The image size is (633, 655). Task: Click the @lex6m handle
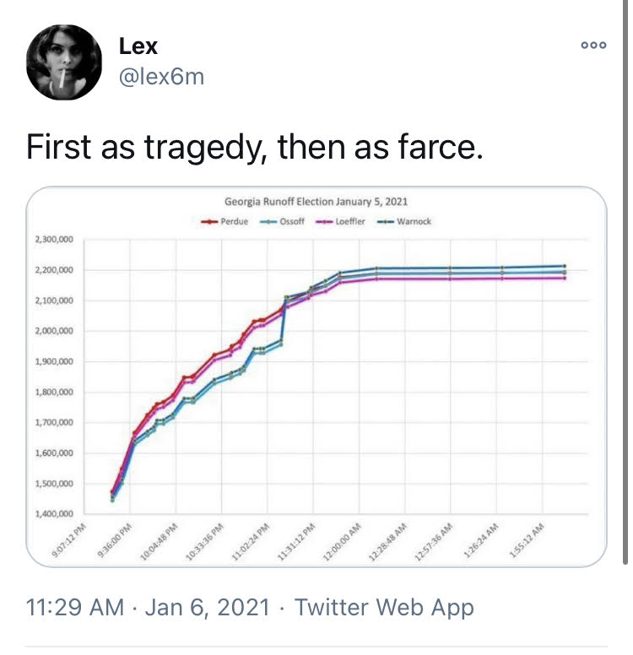[162, 77]
